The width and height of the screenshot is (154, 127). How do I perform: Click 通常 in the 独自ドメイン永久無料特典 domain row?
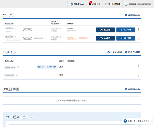pos(61,67)
